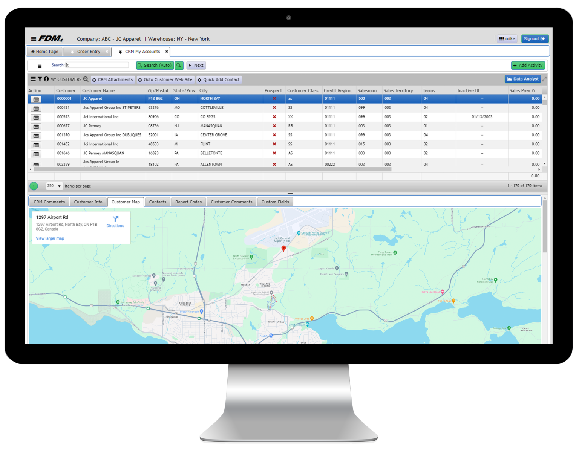Expand the grid with the fullscreen arrows icon

pyautogui.click(x=544, y=79)
